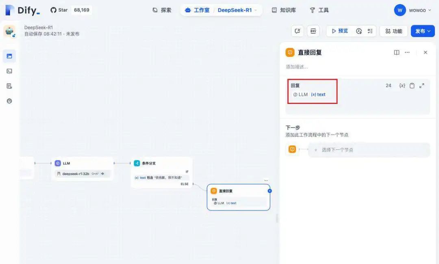Click the 68,169 star count
Image resolution: width=439 pixels, height=264 pixels.
pos(81,10)
